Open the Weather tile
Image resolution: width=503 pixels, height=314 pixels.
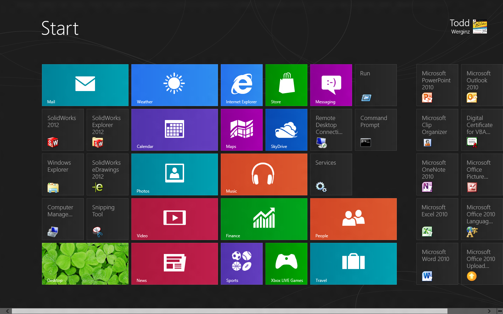pos(175,85)
